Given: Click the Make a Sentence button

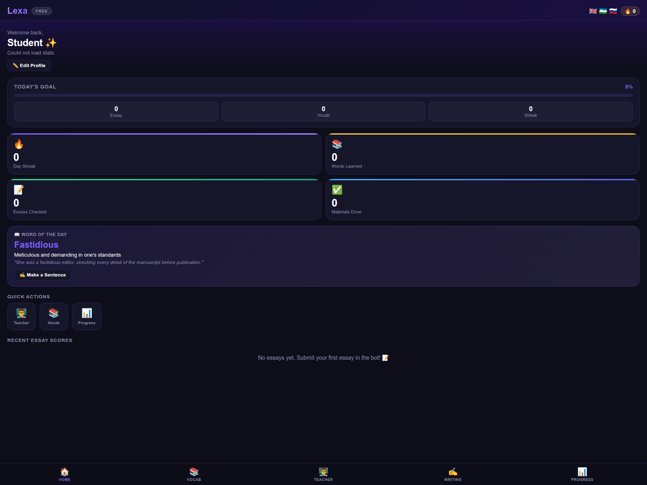Looking at the screenshot, I should [x=42, y=275].
